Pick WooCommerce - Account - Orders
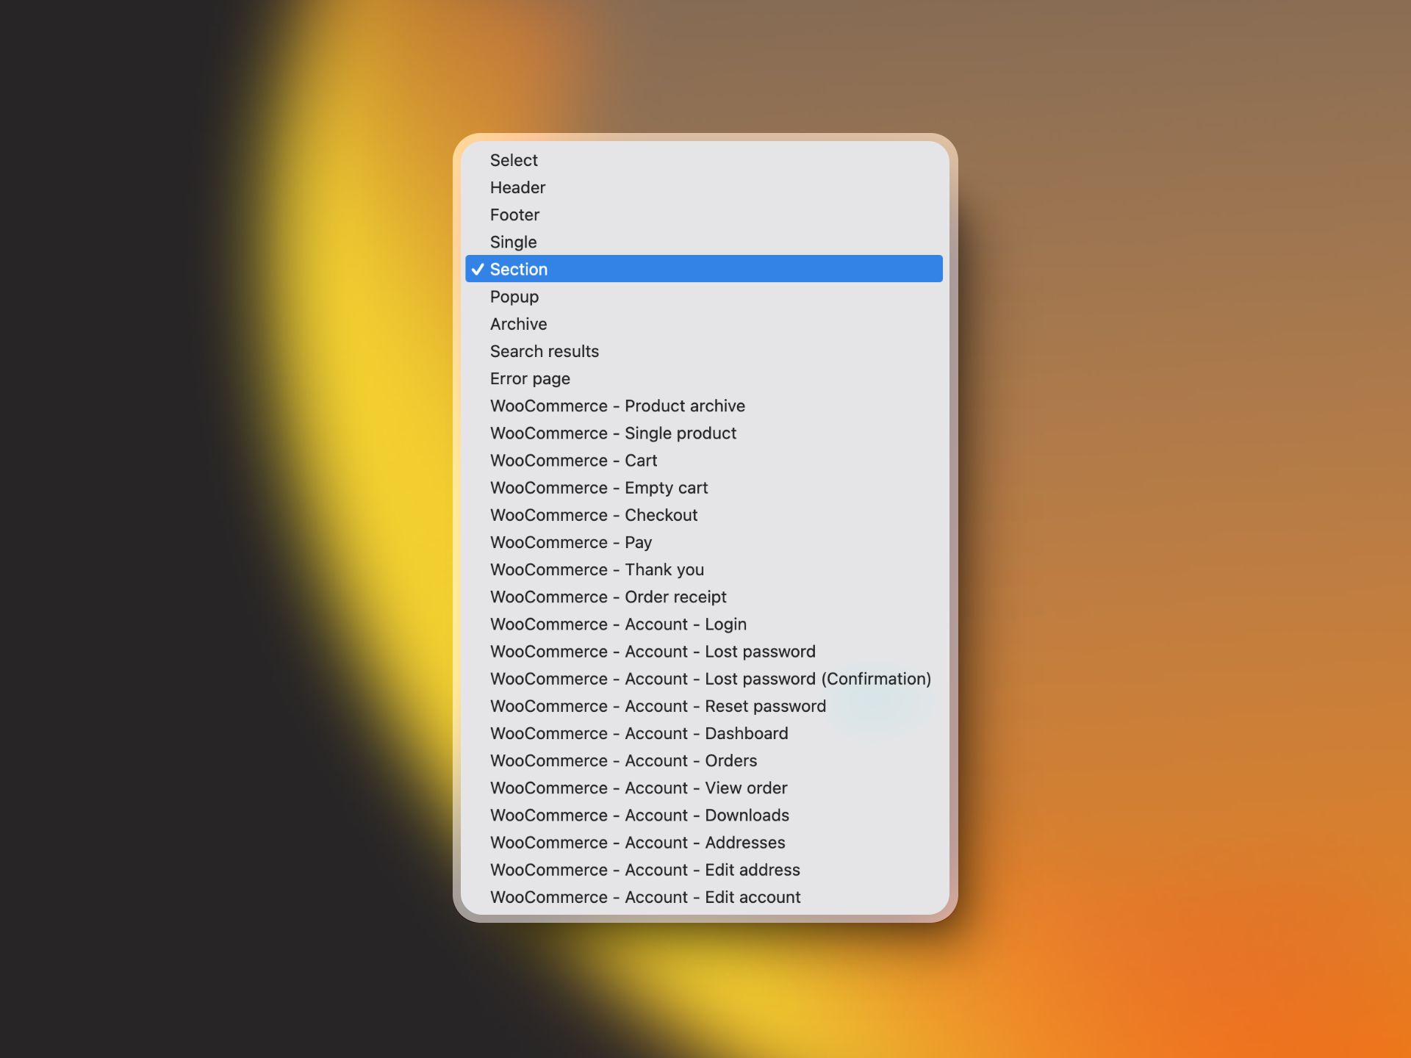 [x=704, y=760]
